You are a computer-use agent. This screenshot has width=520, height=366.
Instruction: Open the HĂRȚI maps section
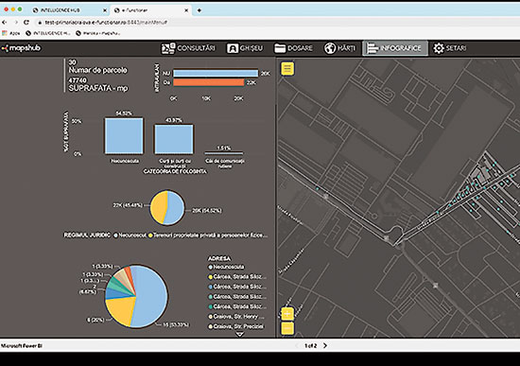339,48
